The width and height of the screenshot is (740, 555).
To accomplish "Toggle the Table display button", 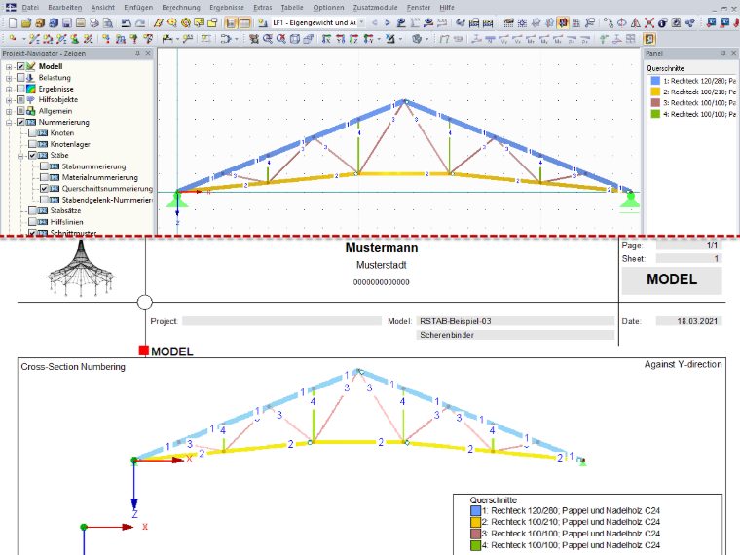I will point(244,22).
